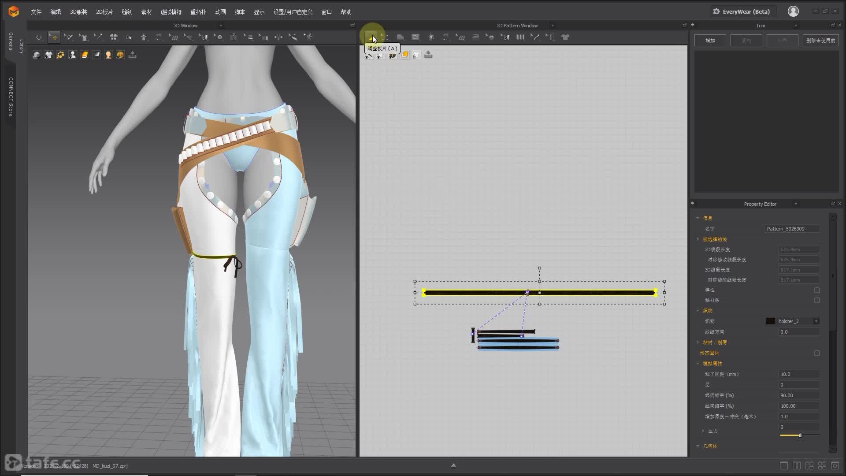This screenshot has height=476, width=846.
Task: Click the 增加 button in Trim panel
Action: tap(710, 41)
